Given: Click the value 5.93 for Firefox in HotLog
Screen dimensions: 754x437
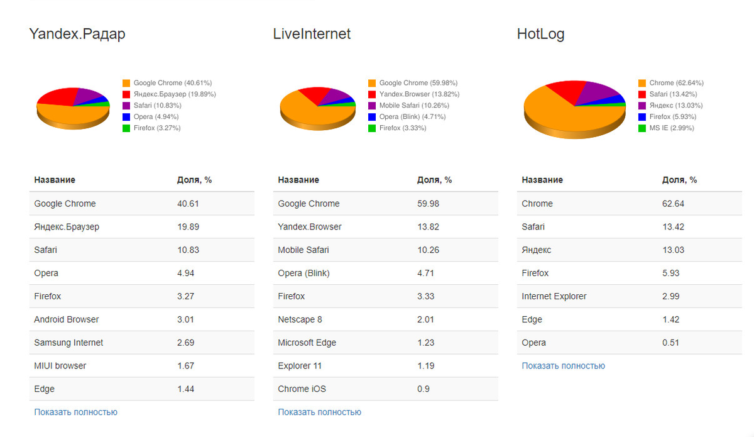Looking at the screenshot, I should click(x=670, y=274).
